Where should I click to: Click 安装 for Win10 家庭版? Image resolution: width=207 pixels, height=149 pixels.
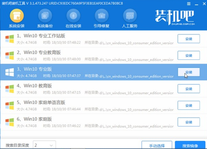click(188, 122)
